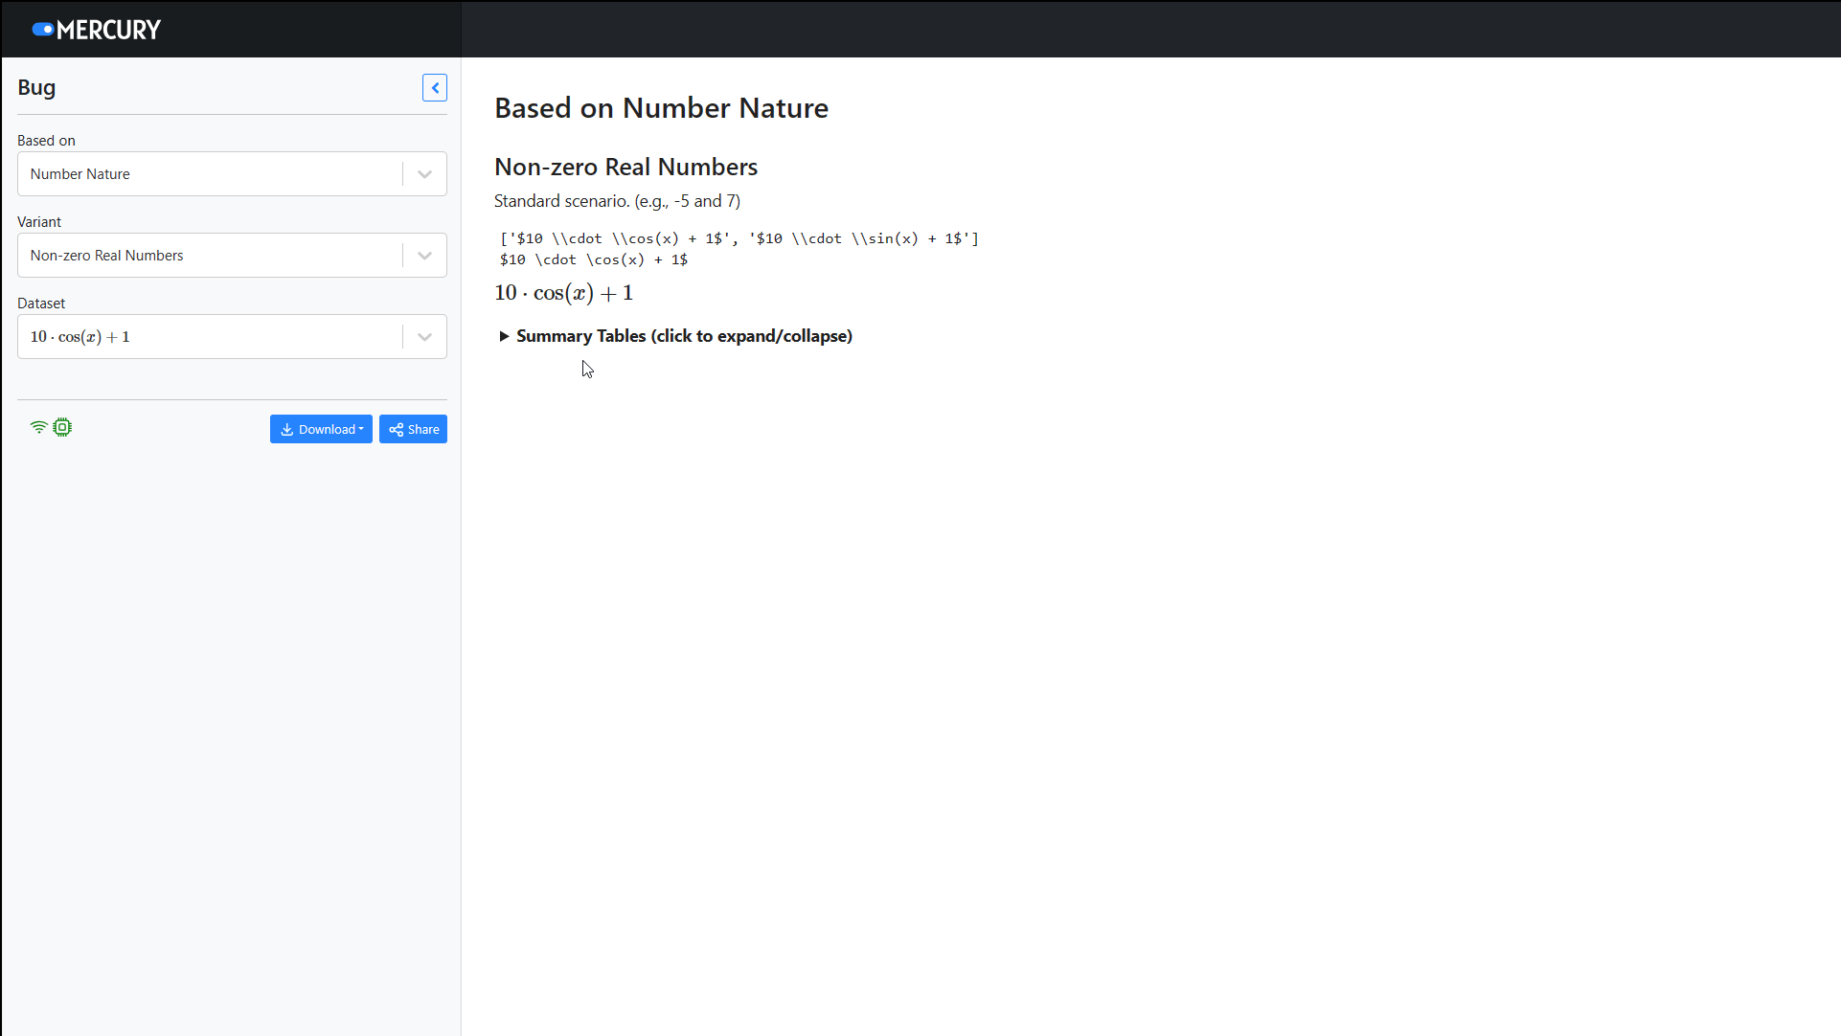This screenshot has width=1841, height=1036.
Task: Click the Download button
Action: (x=321, y=429)
